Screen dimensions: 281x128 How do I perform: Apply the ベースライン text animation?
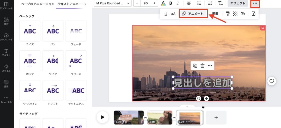click(x=30, y=91)
